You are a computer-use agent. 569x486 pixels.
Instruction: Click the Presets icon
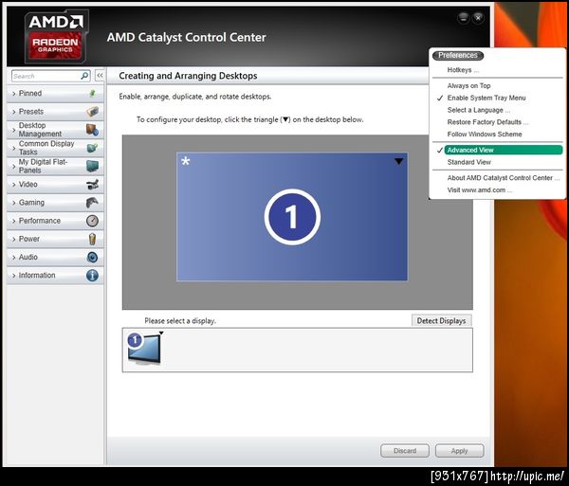[93, 111]
